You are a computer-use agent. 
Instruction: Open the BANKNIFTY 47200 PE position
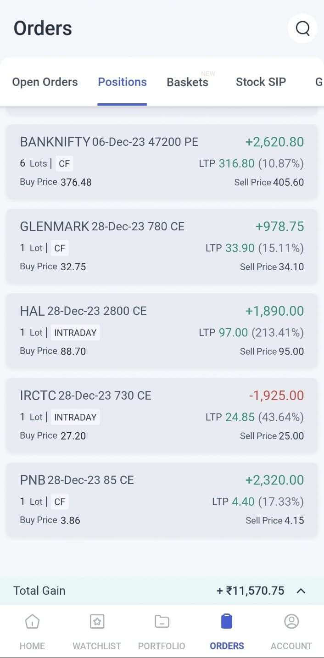pos(162,162)
